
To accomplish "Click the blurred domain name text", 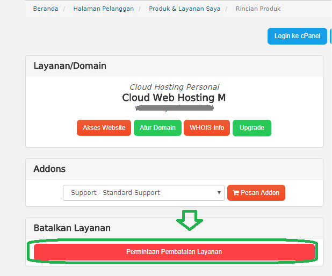I will (174, 108).
